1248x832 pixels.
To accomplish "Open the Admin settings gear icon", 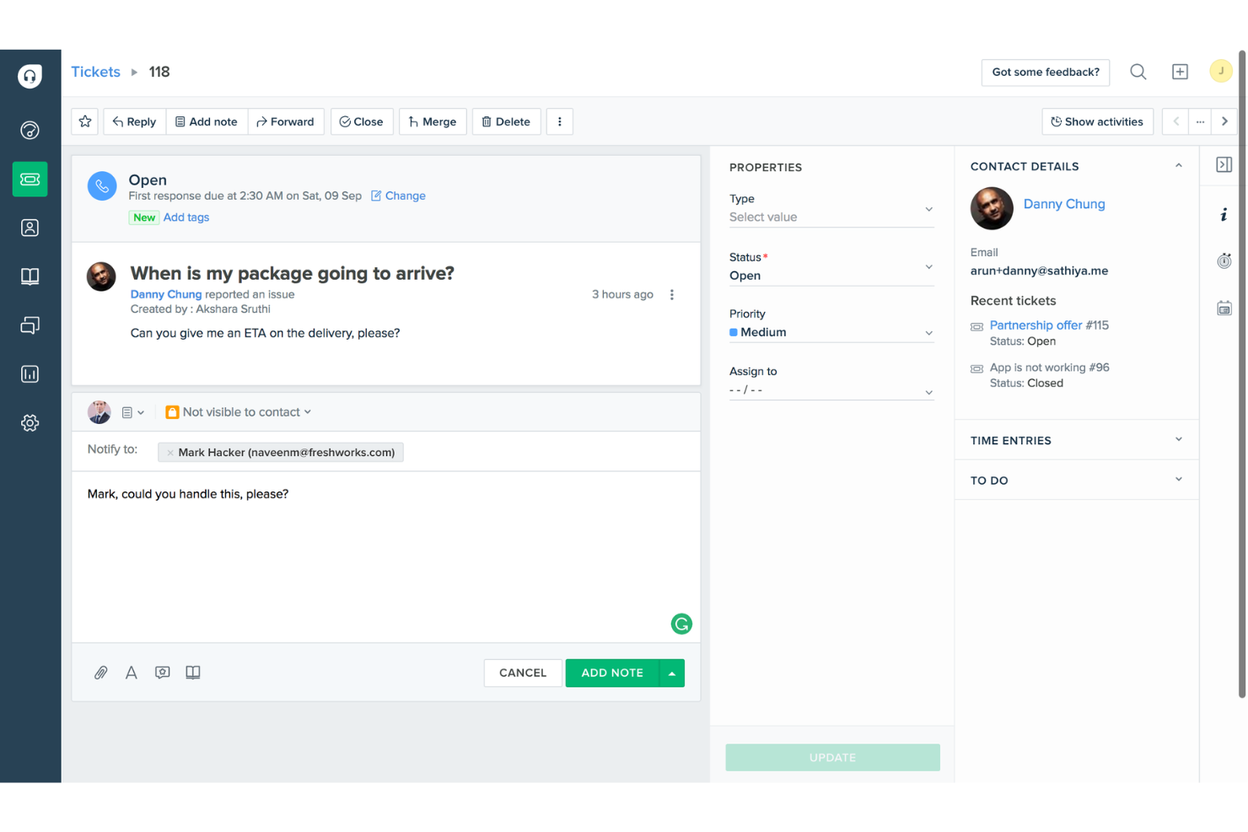I will pos(30,422).
